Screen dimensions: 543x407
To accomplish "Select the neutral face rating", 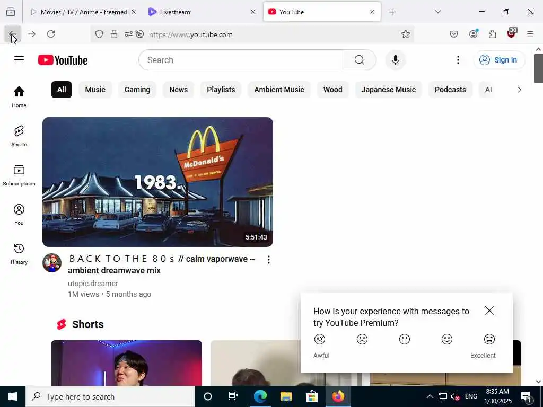I will pos(404,339).
